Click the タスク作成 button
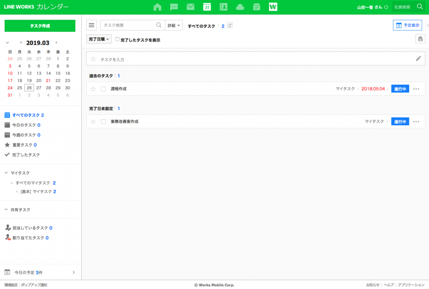The image size is (429, 289). (x=40, y=26)
